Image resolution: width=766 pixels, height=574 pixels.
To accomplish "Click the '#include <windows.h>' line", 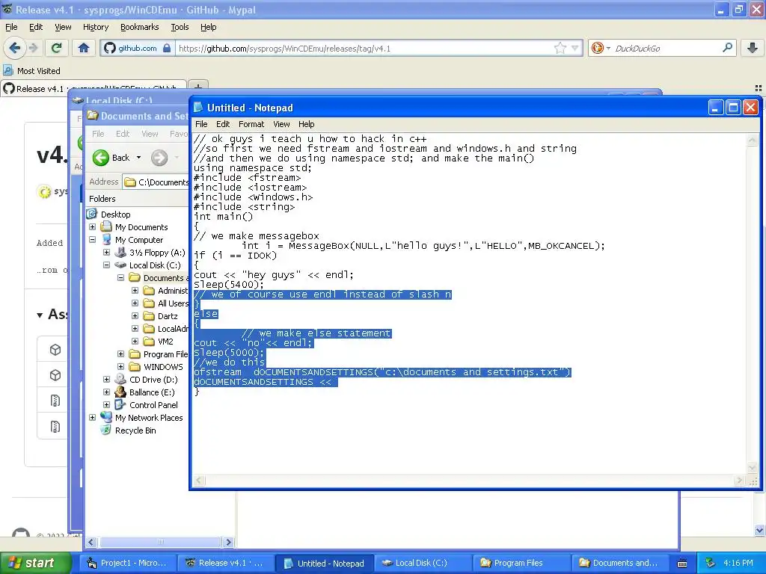I will (253, 197).
